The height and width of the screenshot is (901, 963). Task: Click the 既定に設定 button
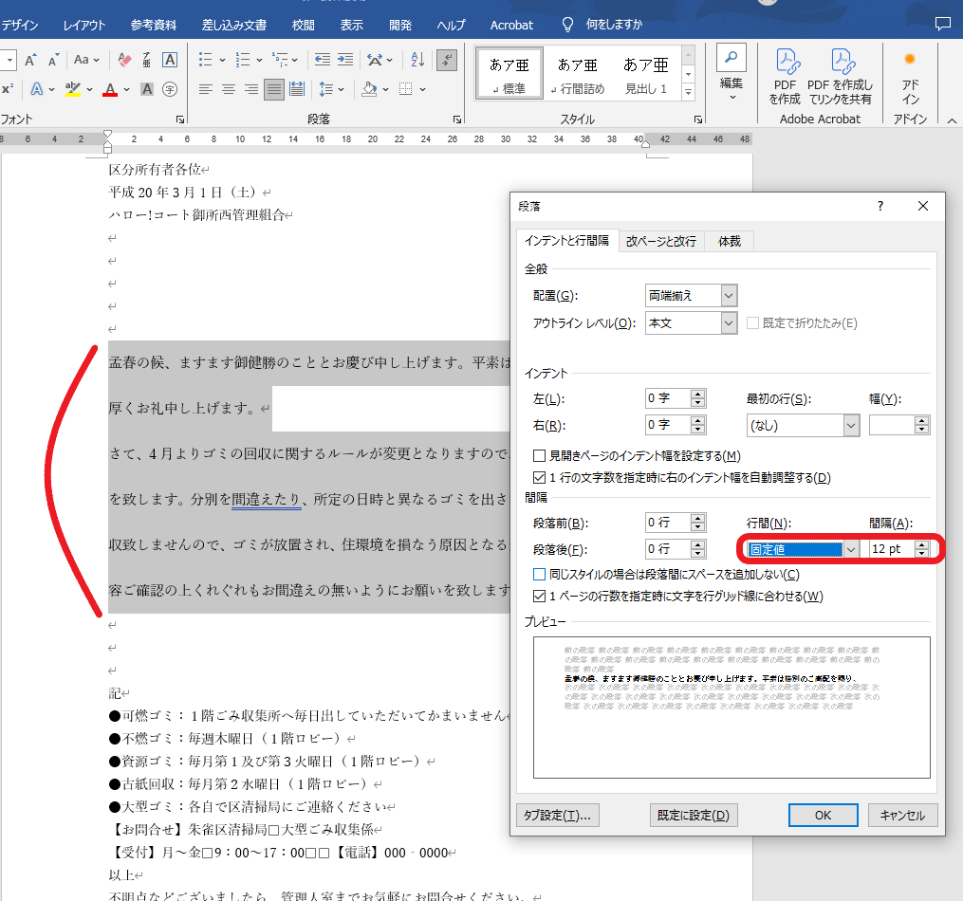tap(694, 815)
